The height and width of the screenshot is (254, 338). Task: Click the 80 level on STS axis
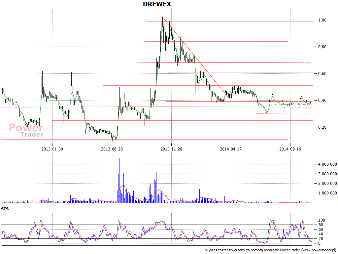[x=321, y=225]
